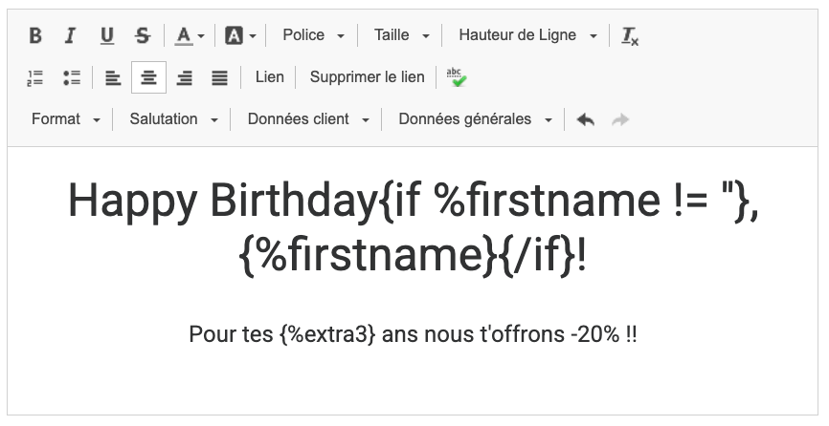Align text to the right
This screenshot has width=829, height=426.
pyautogui.click(x=184, y=77)
